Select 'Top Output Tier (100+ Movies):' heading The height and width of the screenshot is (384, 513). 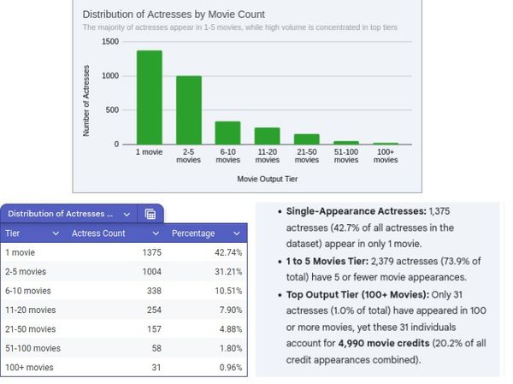coord(357,295)
